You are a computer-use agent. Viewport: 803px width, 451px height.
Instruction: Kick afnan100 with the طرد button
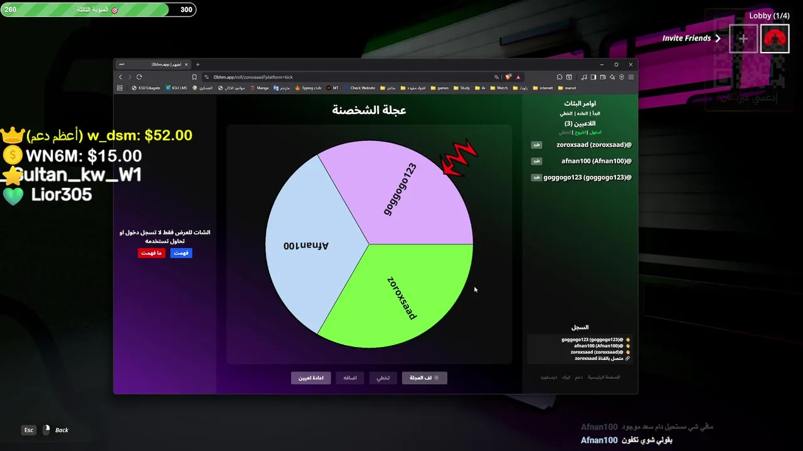pos(536,161)
